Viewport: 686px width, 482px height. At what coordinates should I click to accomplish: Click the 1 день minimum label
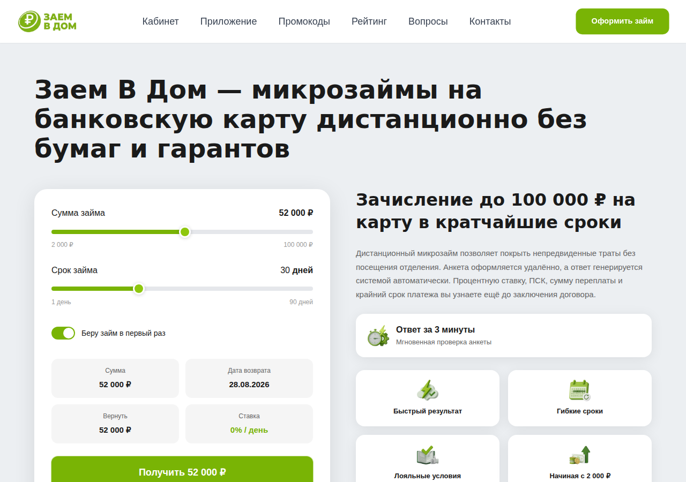(61, 302)
